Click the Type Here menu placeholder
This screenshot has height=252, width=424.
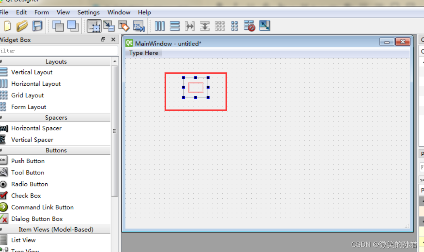[143, 53]
